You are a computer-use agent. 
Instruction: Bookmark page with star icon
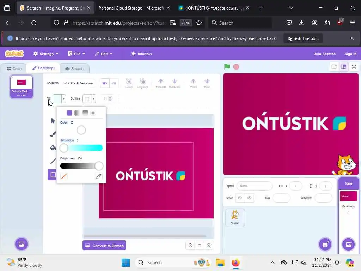coord(199,23)
